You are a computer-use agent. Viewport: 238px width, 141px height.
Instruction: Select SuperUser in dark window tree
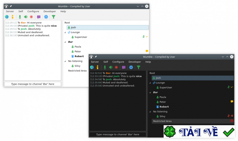(166, 87)
